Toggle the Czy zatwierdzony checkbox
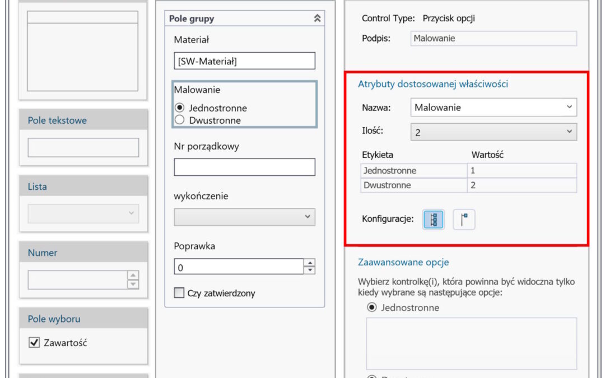Image resolution: width=605 pixels, height=378 pixels. (x=179, y=293)
